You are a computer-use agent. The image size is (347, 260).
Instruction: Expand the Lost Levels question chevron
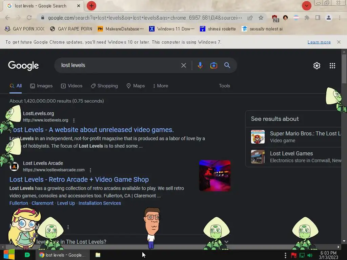click(226, 242)
